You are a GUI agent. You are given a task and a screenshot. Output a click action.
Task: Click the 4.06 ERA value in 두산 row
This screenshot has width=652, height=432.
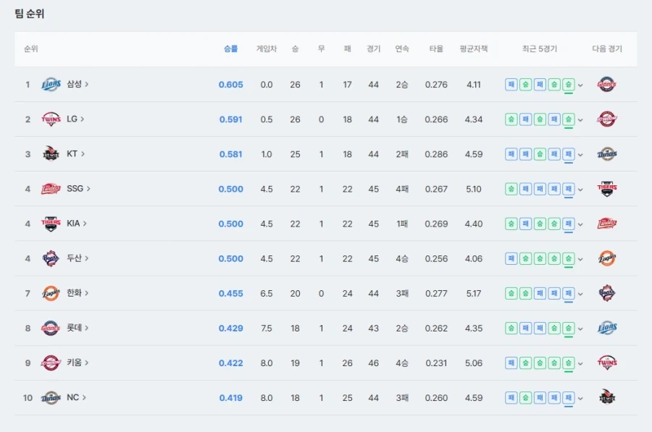(474, 259)
